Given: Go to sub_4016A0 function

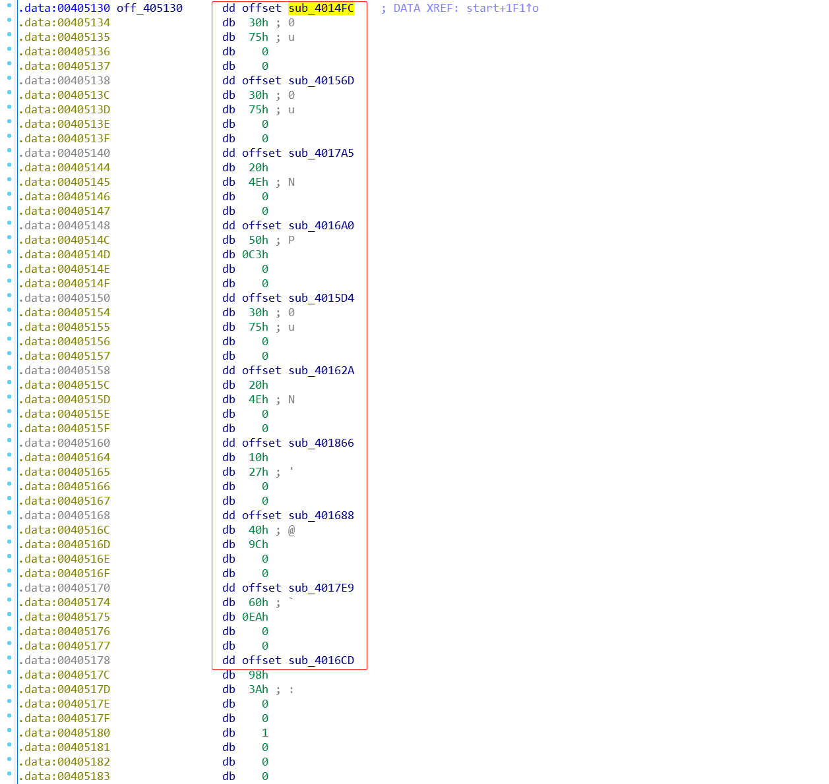Looking at the screenshot, I should 321,225.
